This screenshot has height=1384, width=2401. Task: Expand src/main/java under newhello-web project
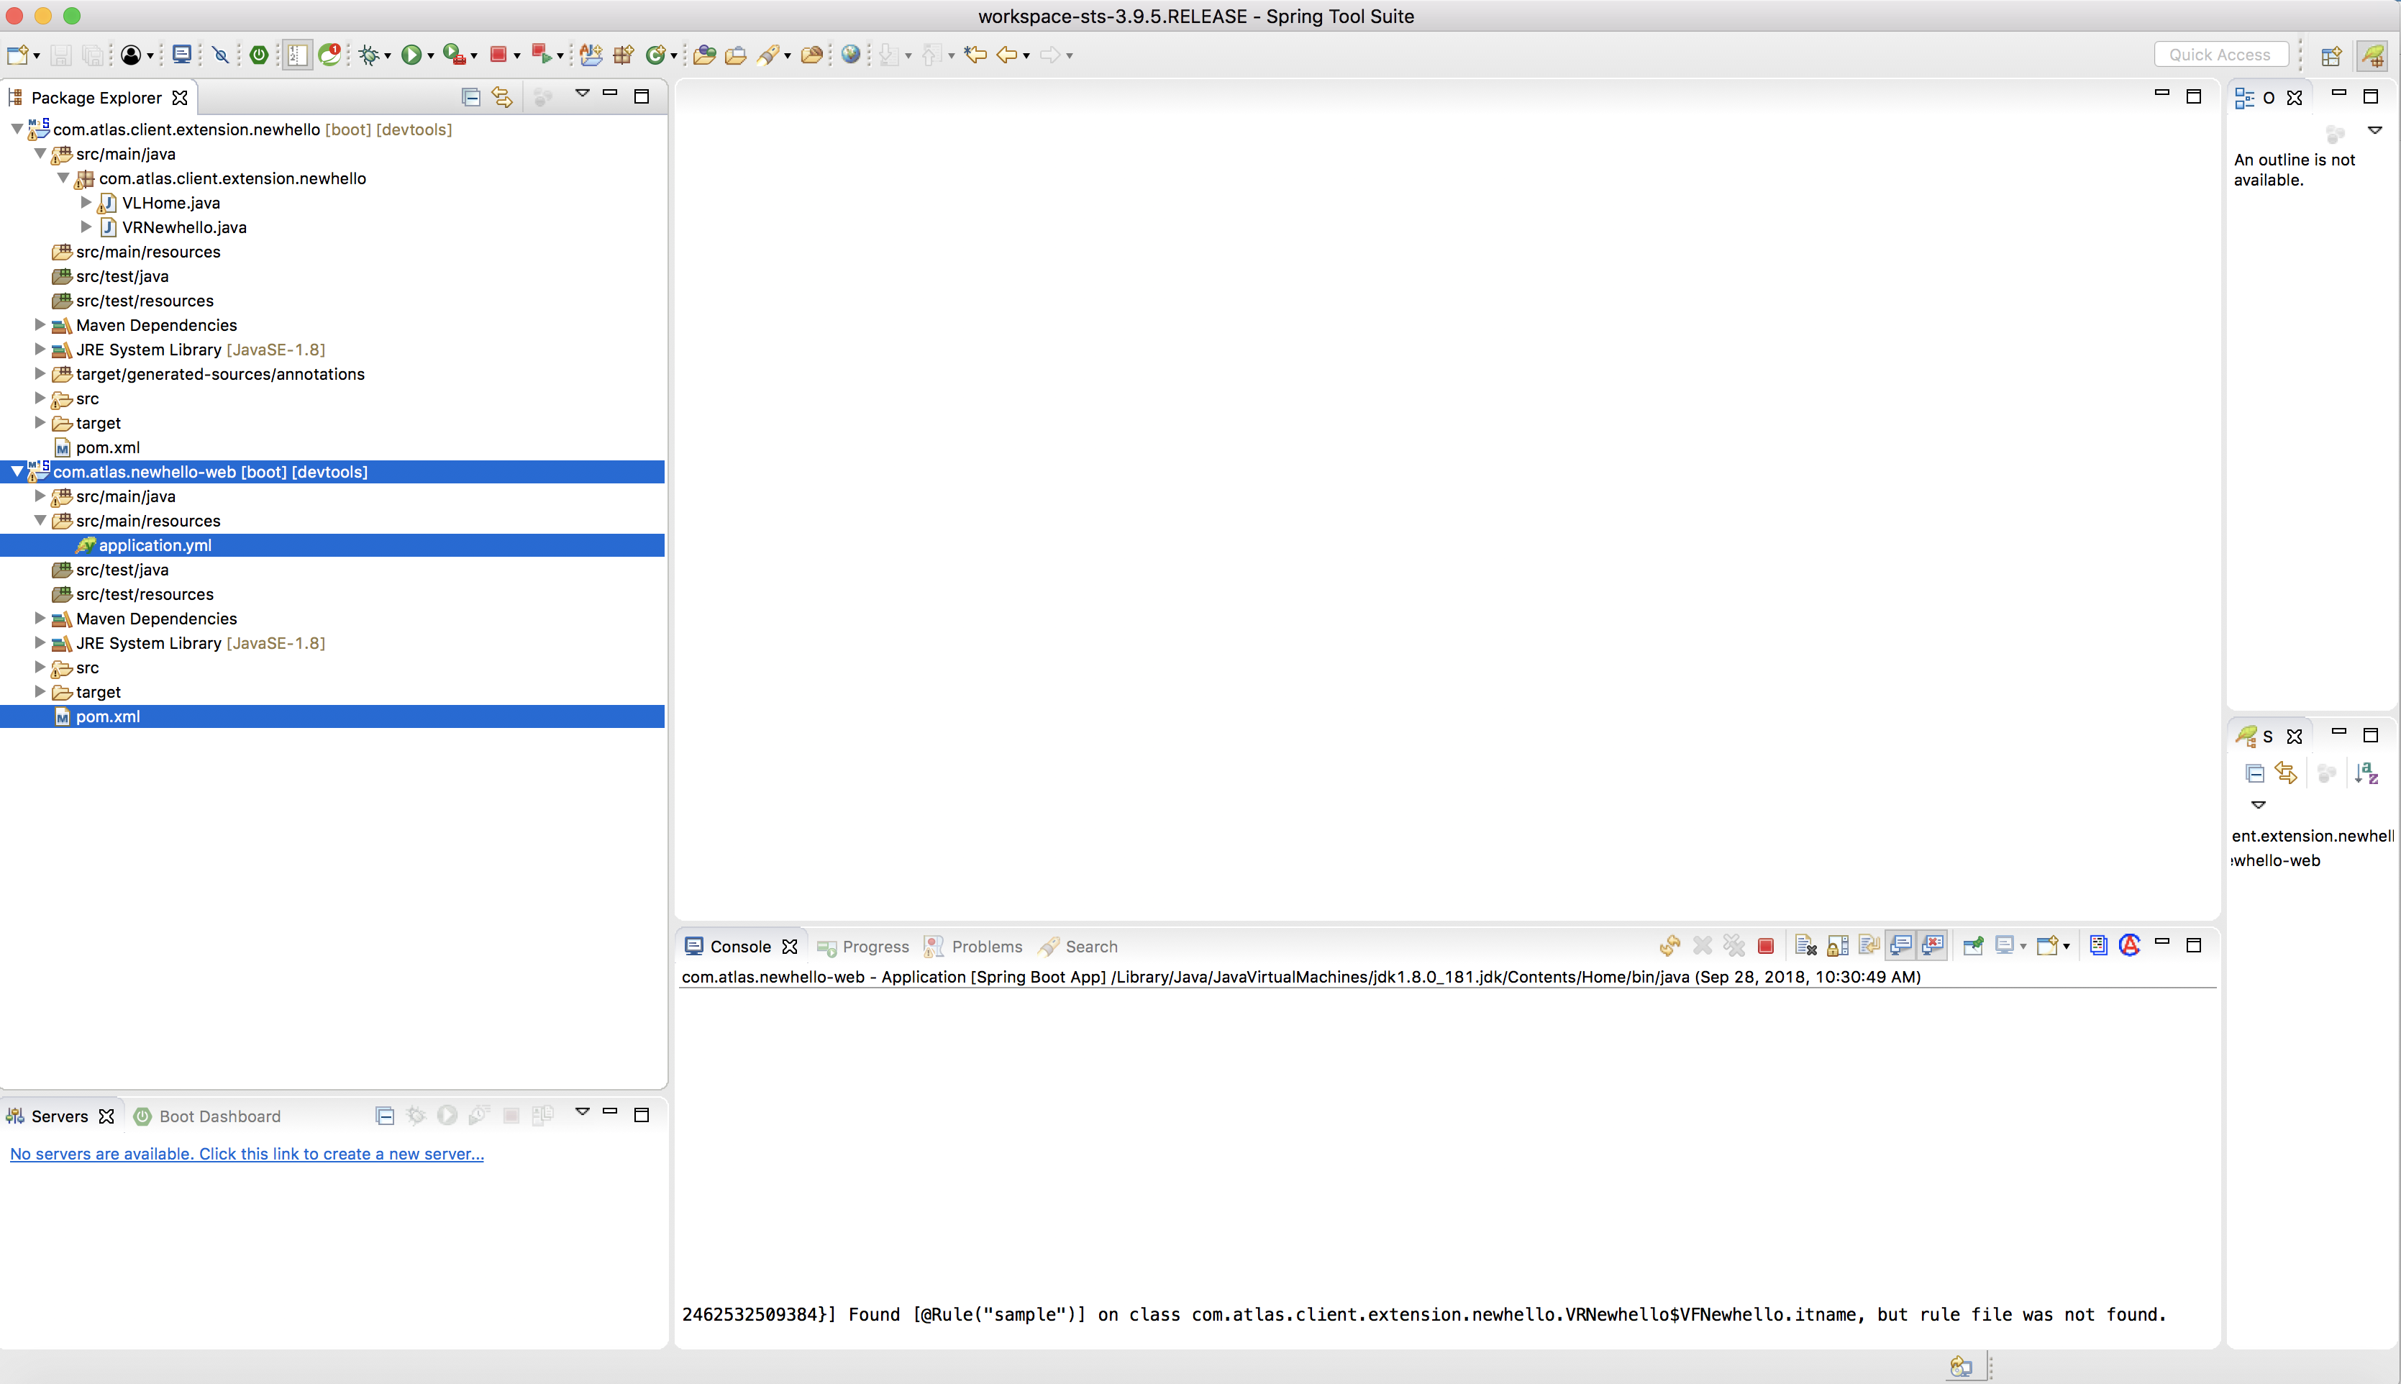click(x=40, y=495)
